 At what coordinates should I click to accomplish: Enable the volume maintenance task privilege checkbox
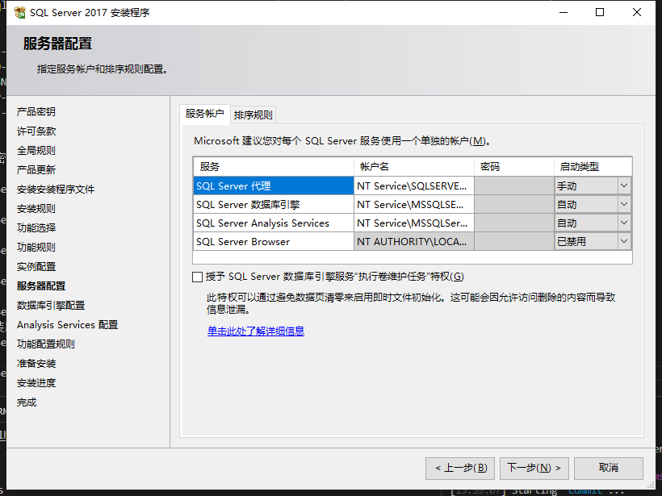pyautogui.click(x=198, y=277)
